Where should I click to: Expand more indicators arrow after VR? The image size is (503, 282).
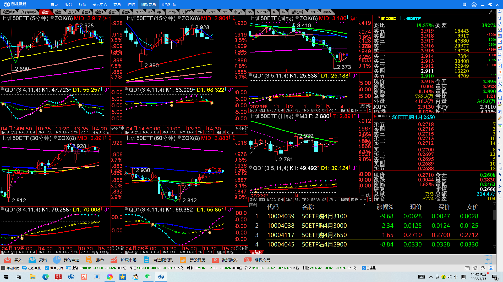pyautogui.click(x=88, y=132)
